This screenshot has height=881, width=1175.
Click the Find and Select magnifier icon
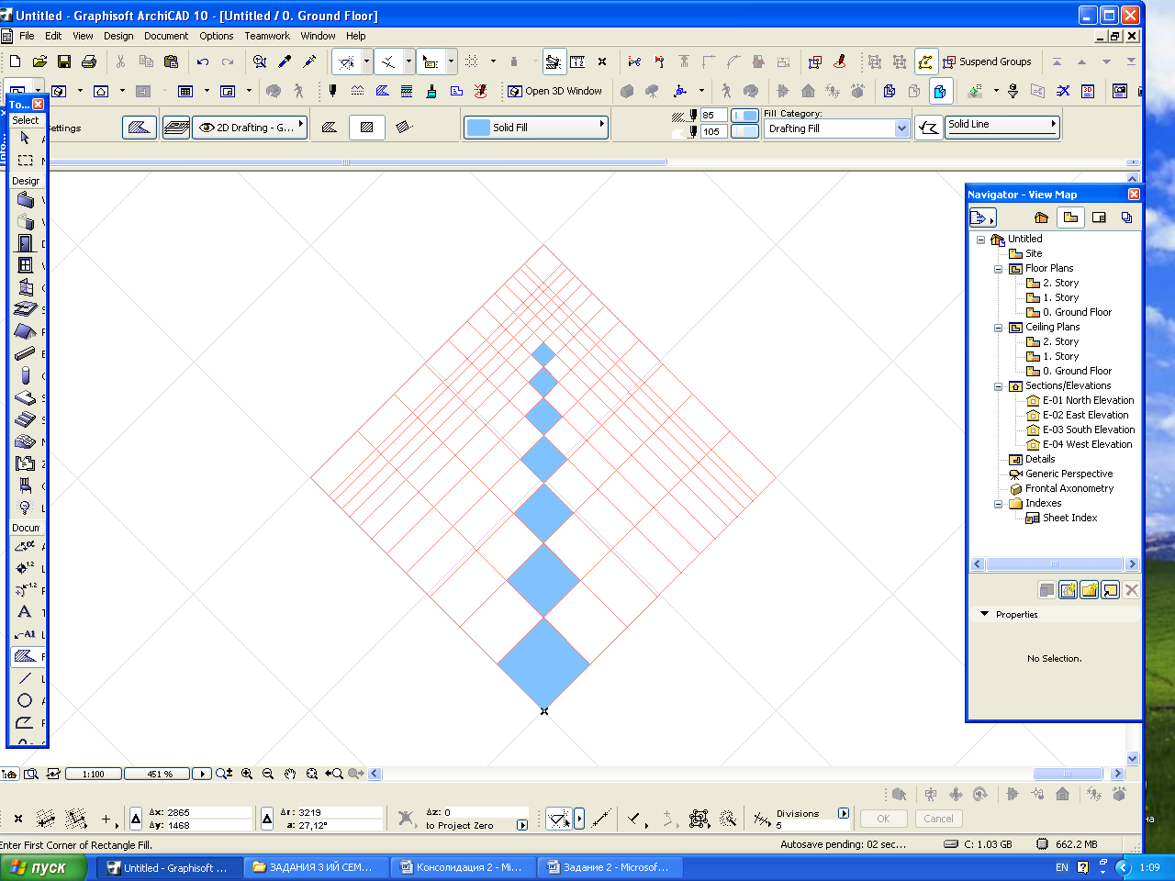coord(260,61)
